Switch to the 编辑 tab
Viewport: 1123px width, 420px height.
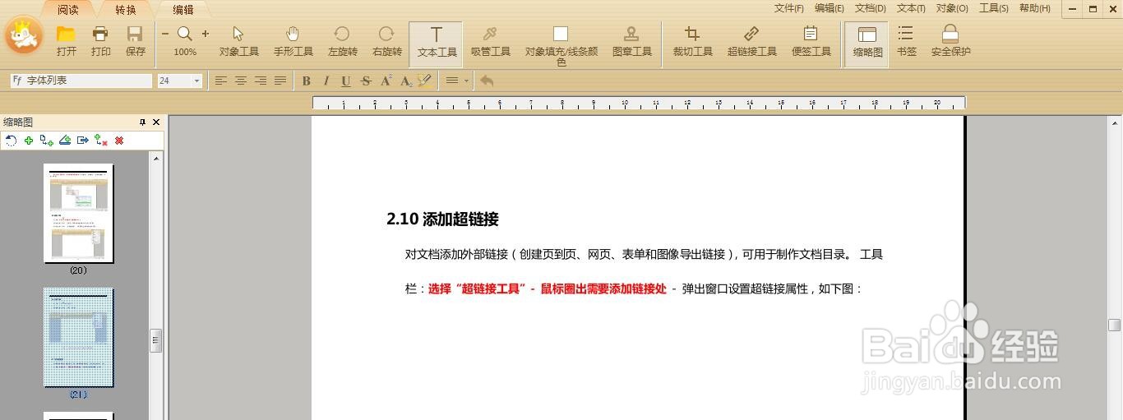183,10
